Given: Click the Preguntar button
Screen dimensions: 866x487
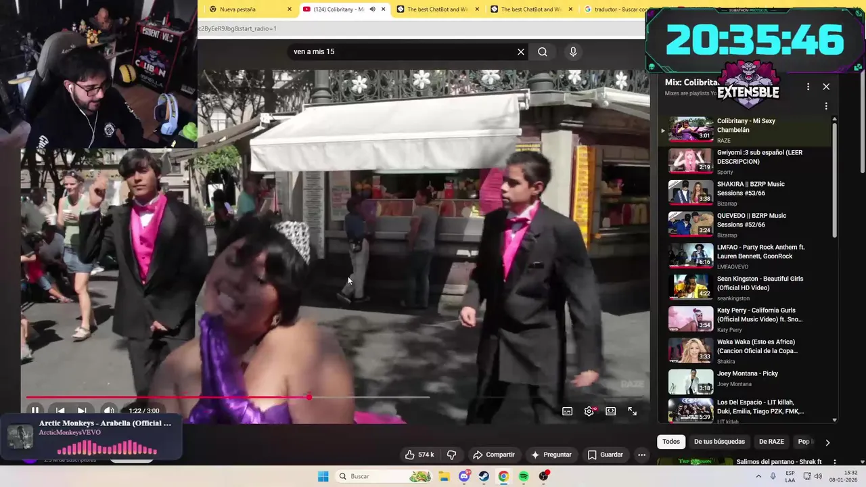Looking at the screenshot, I should (x=551, y=455).
